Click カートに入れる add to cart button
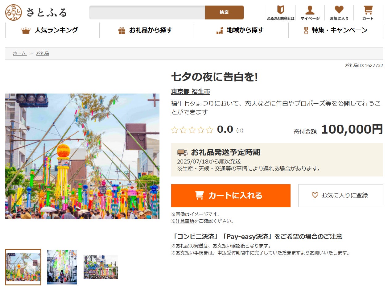 [x=231, y=196]
